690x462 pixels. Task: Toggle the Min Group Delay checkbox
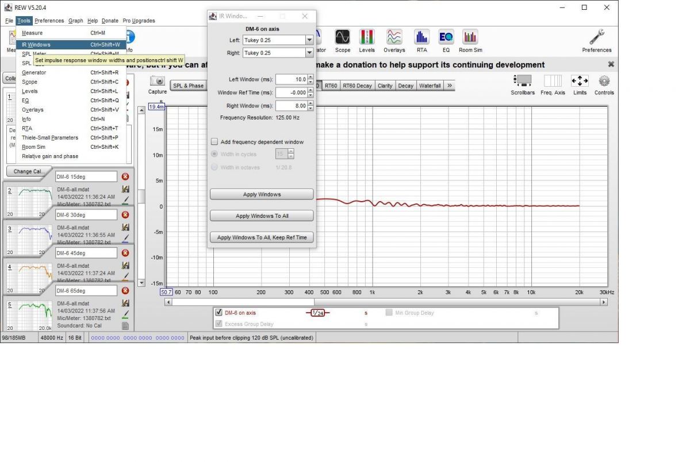(x=389, y=313)
